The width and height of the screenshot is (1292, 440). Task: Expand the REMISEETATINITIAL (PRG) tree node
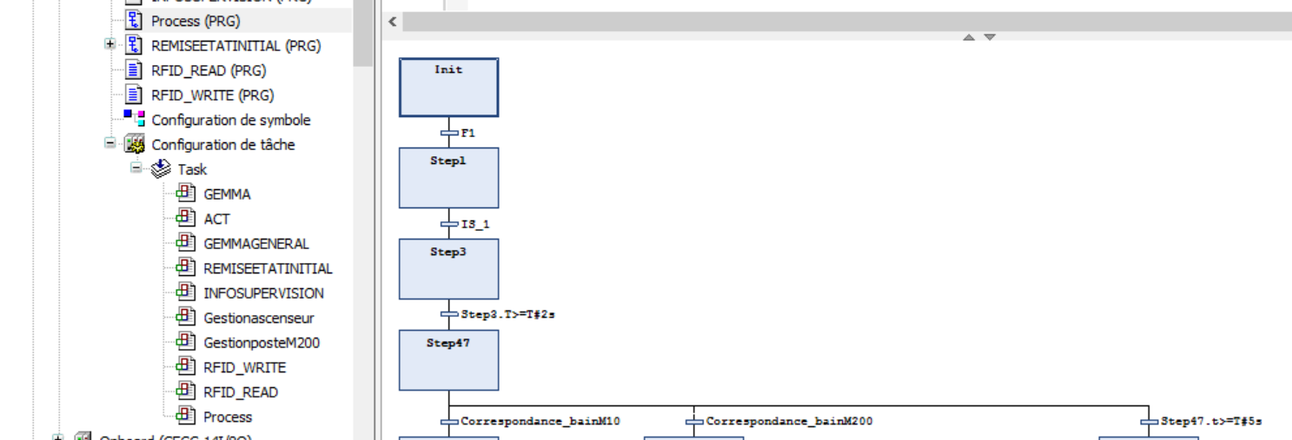pyautogui.click(x=110, y=45)
